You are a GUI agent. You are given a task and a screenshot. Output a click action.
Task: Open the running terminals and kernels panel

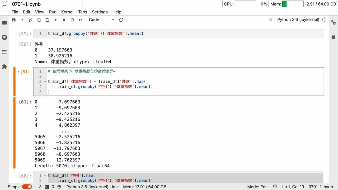point(4,37)
